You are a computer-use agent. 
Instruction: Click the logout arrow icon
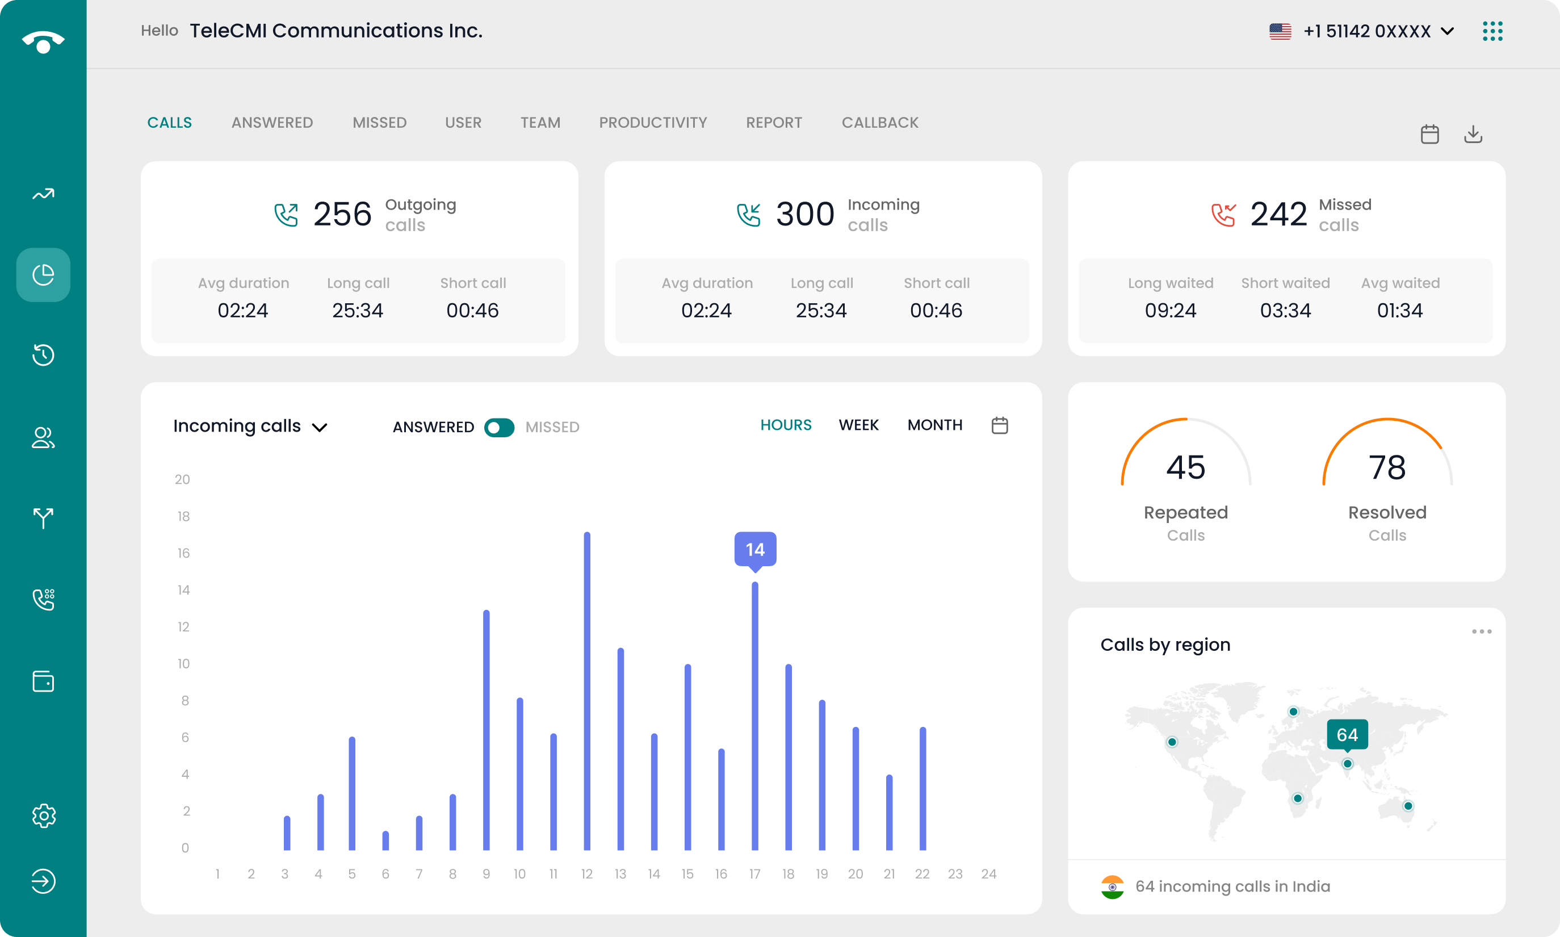point(43,881)
